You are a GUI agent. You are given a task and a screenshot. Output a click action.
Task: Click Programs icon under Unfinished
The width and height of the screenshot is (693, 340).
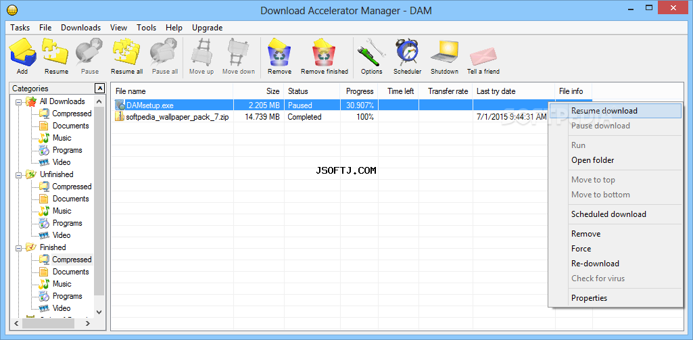44,223
